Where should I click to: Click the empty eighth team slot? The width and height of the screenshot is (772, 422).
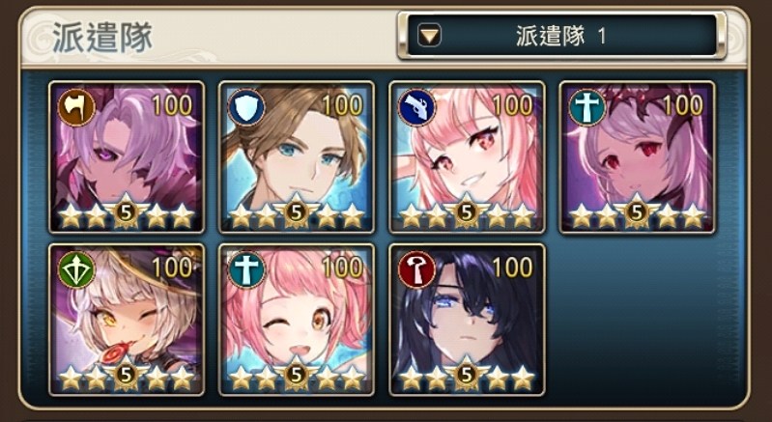637,320
